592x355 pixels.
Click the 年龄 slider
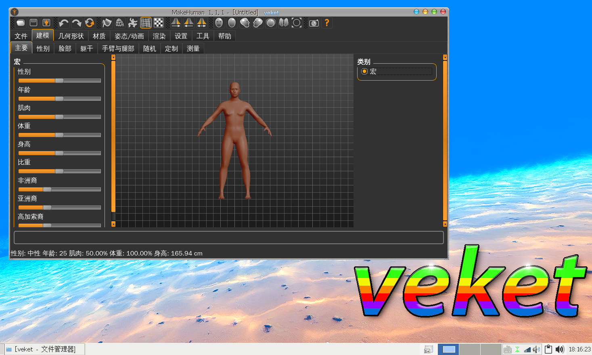60,99
